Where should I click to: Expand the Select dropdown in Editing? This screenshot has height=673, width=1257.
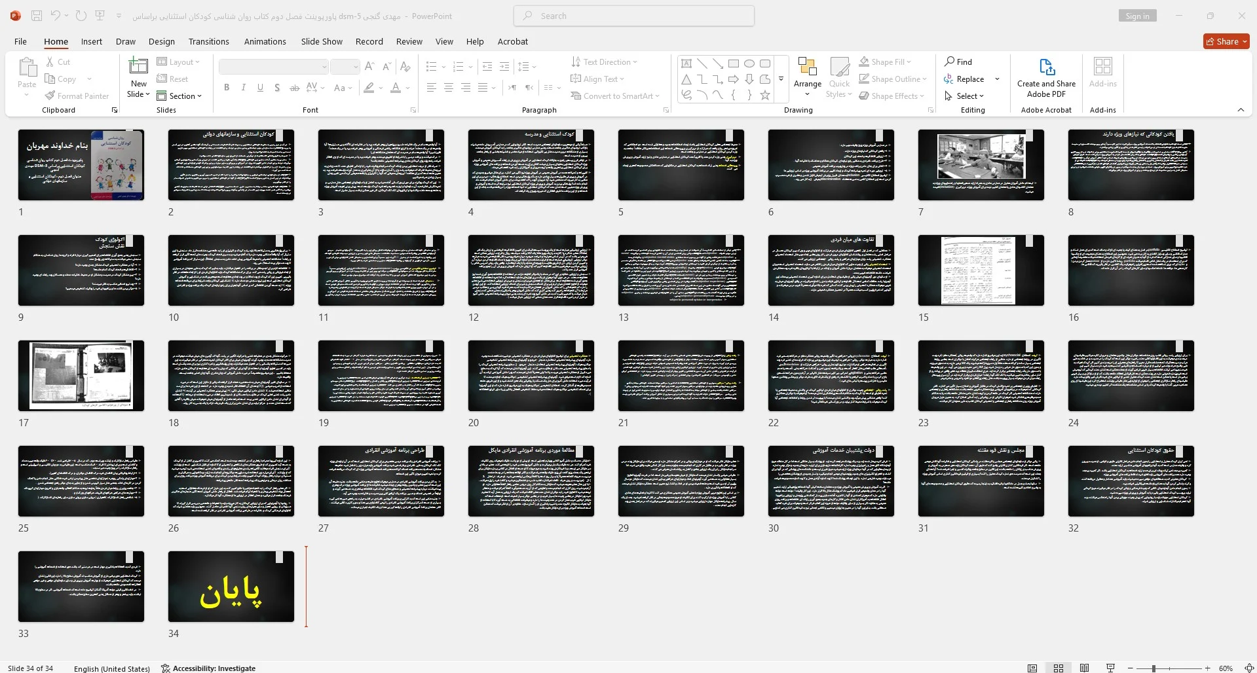click(x=964, y=96)
